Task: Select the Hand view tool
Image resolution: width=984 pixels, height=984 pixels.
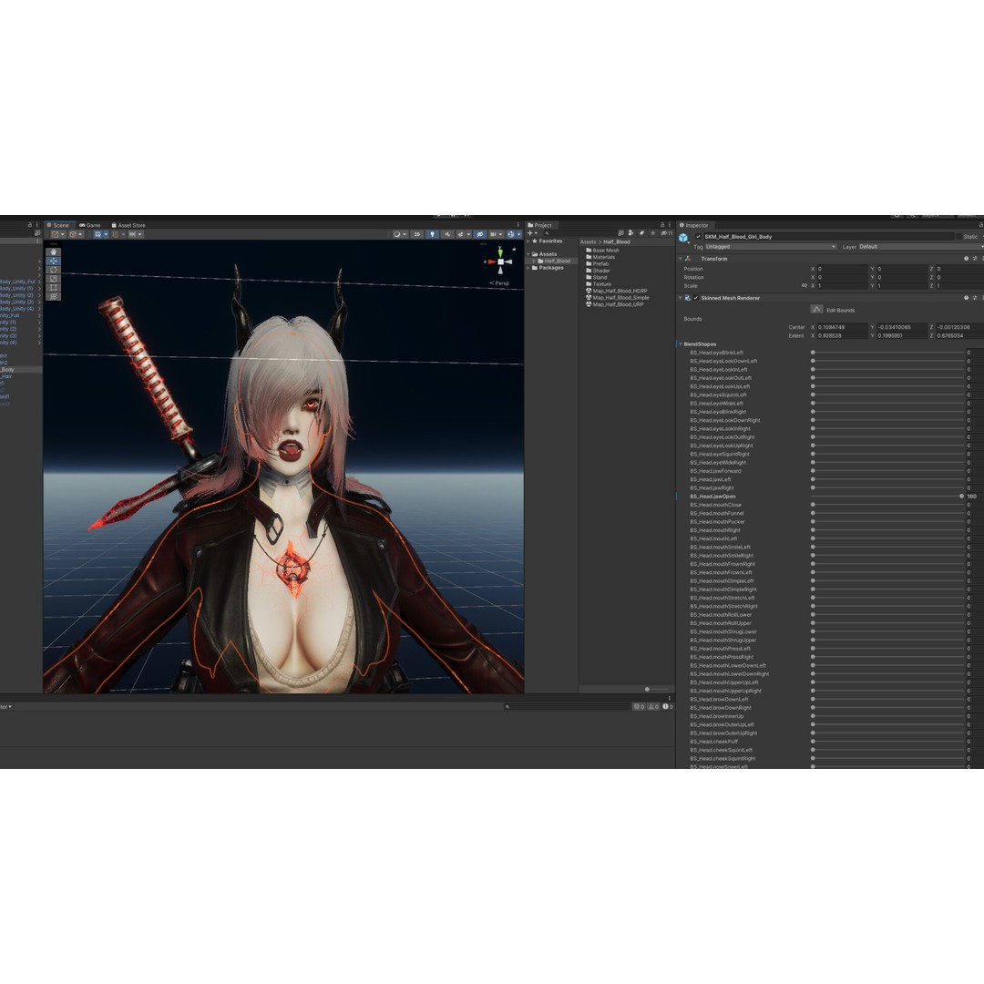Action: tap(54, 251)
